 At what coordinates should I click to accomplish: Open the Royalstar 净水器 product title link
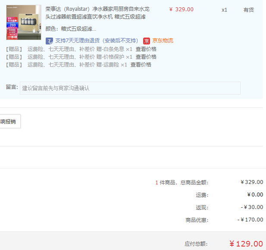point(97,13)
